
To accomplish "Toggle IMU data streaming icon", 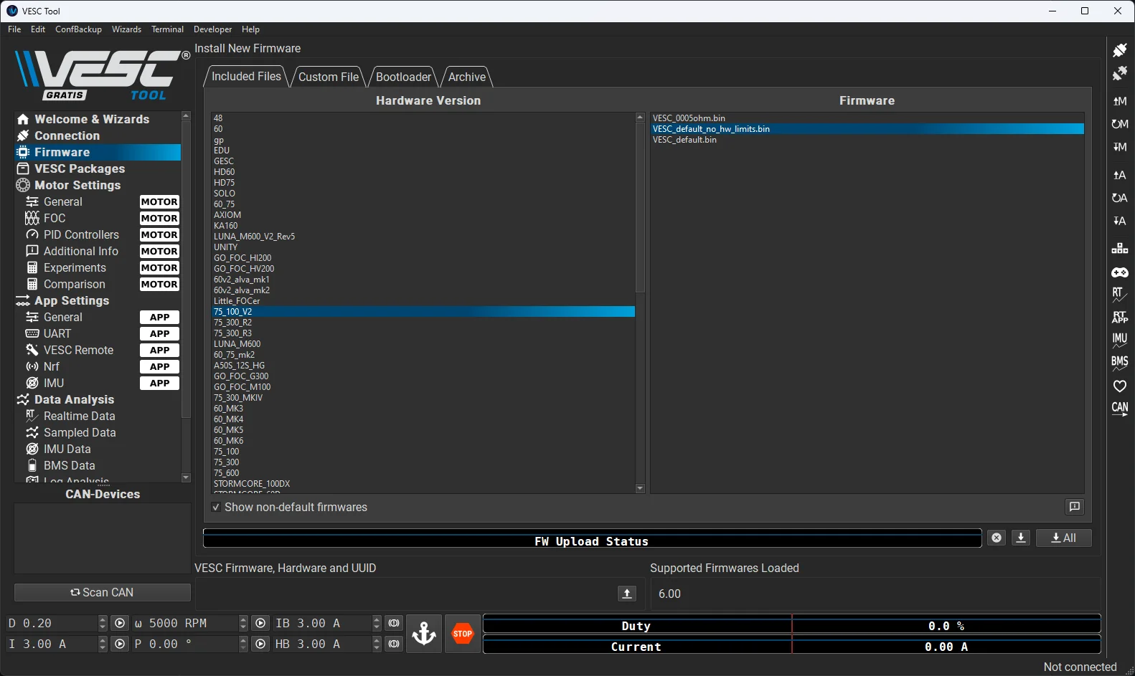I will click(1119, 340).
